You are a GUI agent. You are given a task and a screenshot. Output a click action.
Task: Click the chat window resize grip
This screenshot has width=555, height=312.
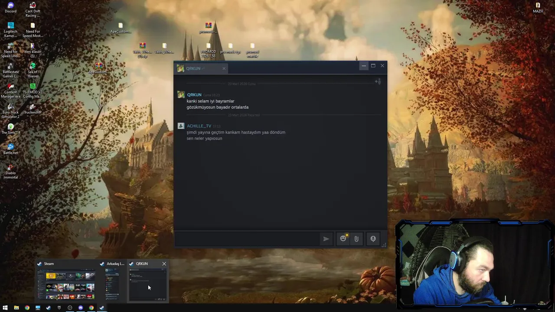click(384, 245)
